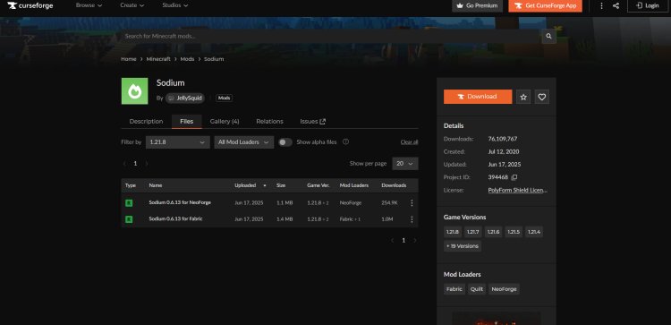The width and height of the screenshot is (671, 325).
Task: Toggle Show alpha files switch
Action: tap(285, 142)
